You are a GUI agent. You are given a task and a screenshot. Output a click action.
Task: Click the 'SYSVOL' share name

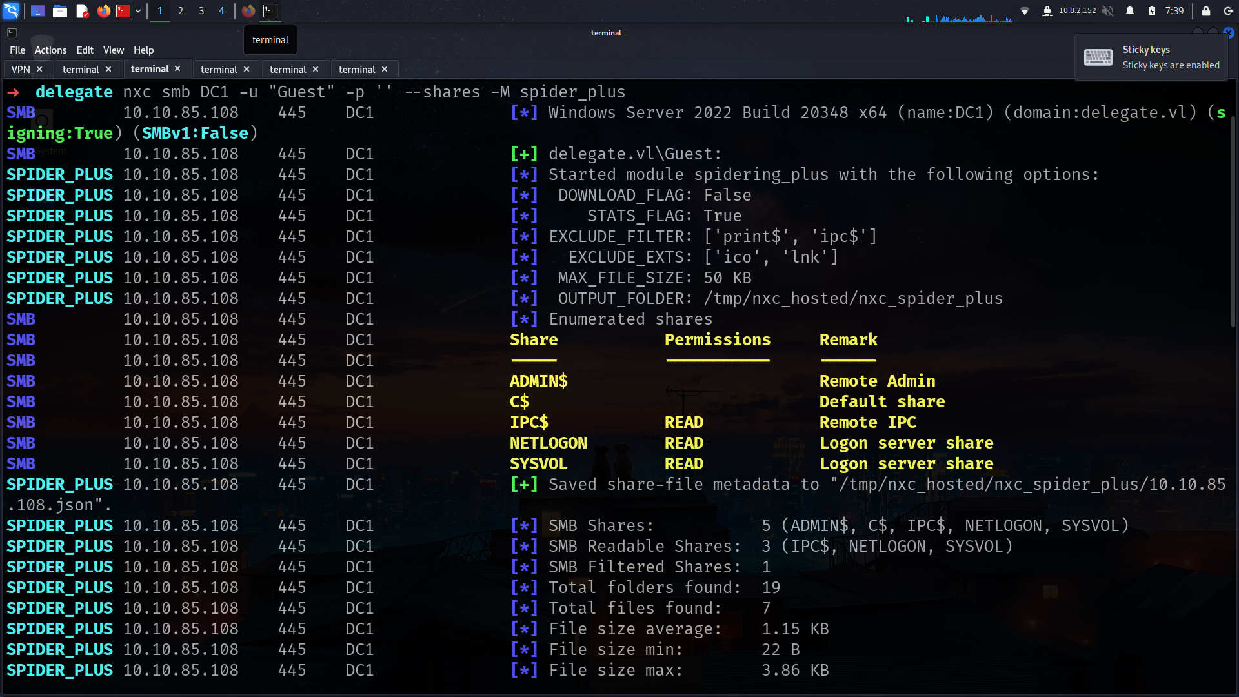click(x=538, y=464)
